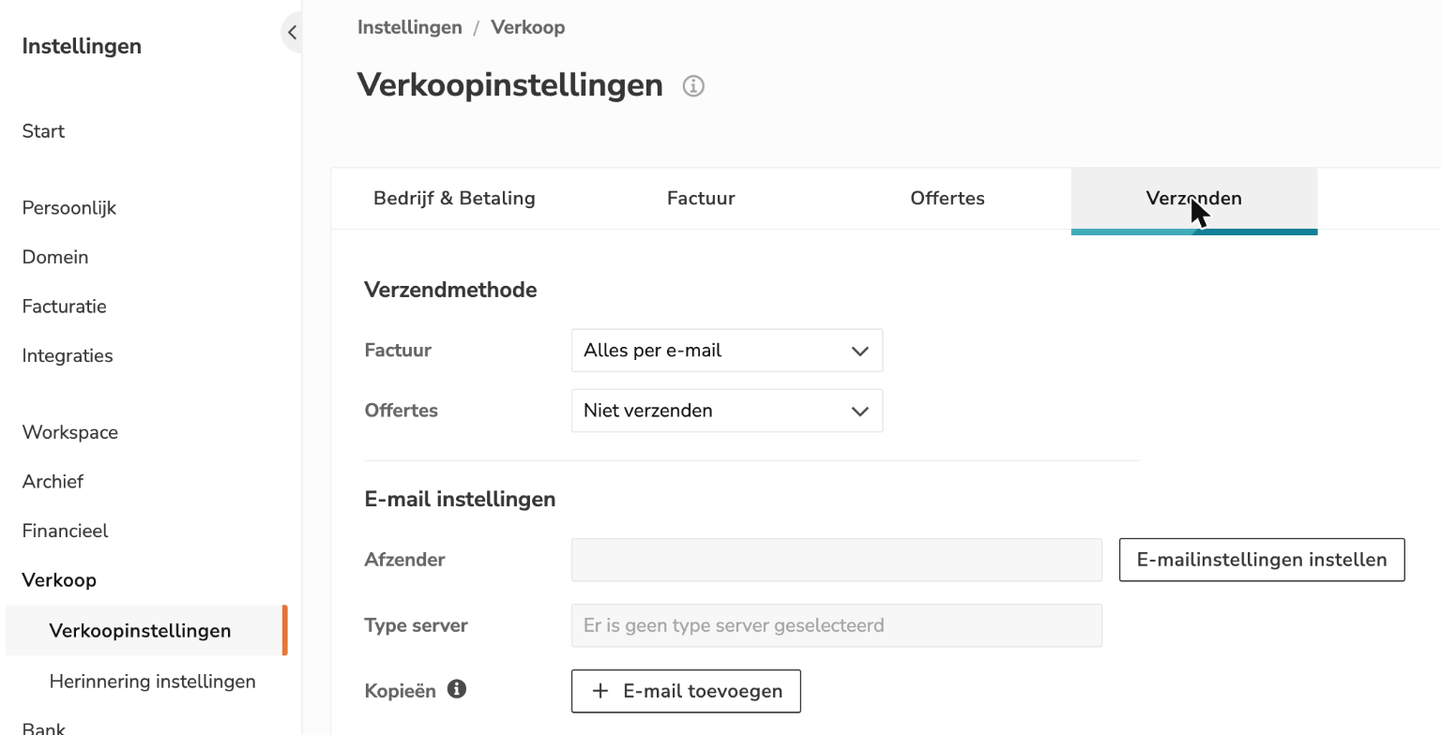The height and width of the screenshot is (735, 1441).
Task: Open Domein settings in the sidebar
Action: (55, 257)
